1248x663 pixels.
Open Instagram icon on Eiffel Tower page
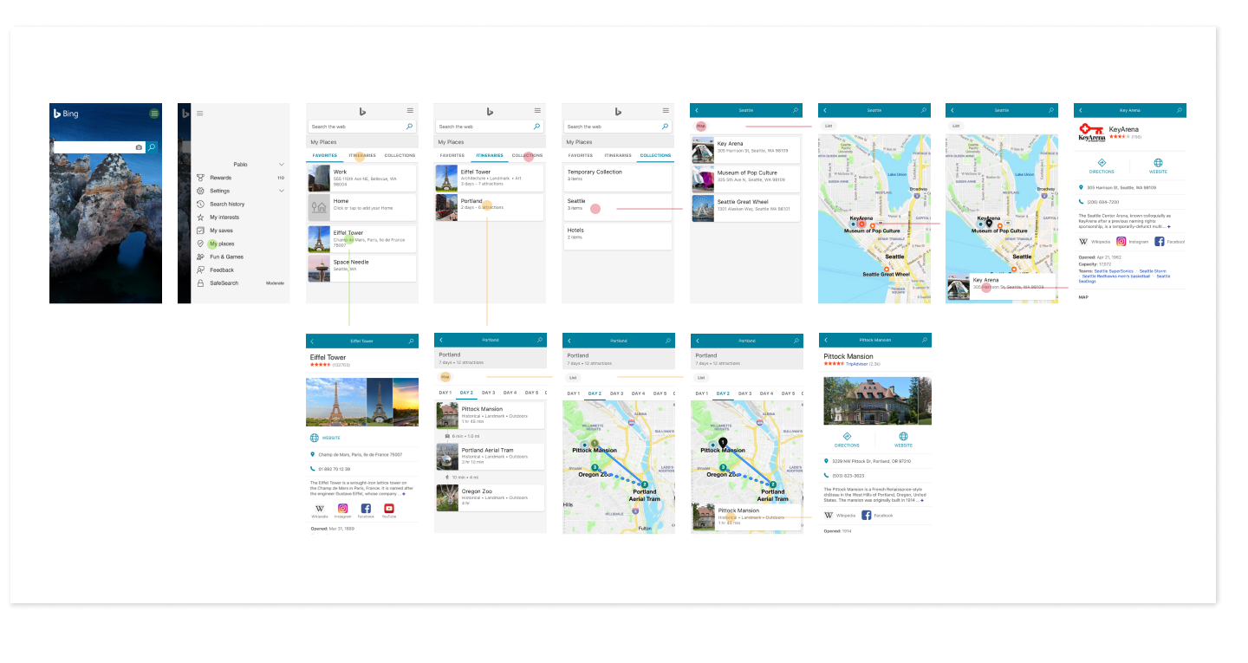pos(343,509)
